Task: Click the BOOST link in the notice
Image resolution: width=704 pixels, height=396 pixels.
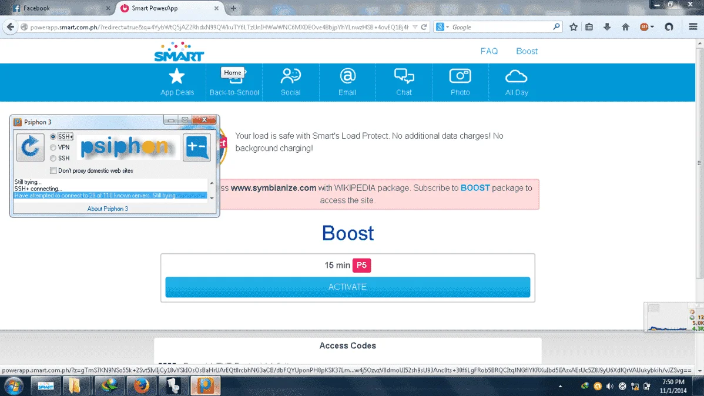Action: point(475,188)
